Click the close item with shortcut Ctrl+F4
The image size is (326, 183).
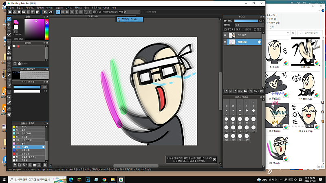[128, 19]
